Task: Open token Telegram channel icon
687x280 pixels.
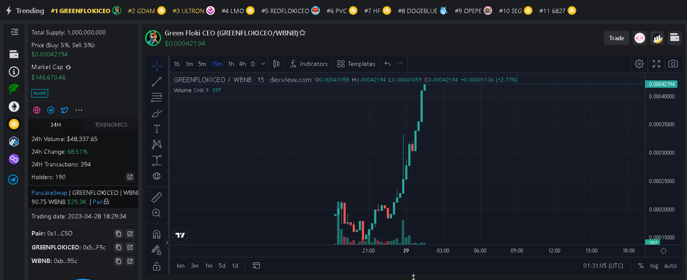Action: pyautogui.click(x=51, y=110)
